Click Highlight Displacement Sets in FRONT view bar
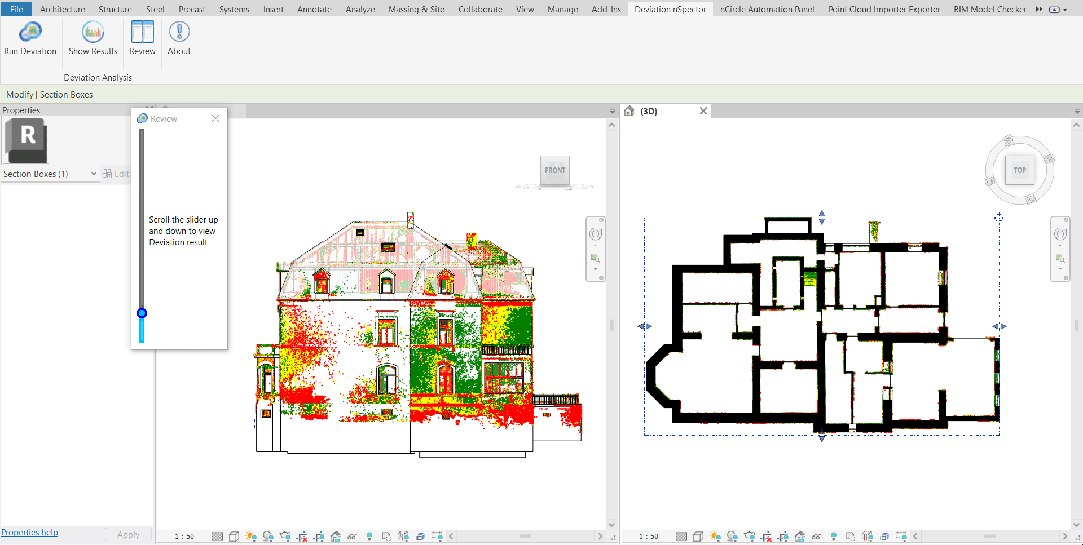Viewport: 1083px width, 545px height. click(x=420, y=537)
